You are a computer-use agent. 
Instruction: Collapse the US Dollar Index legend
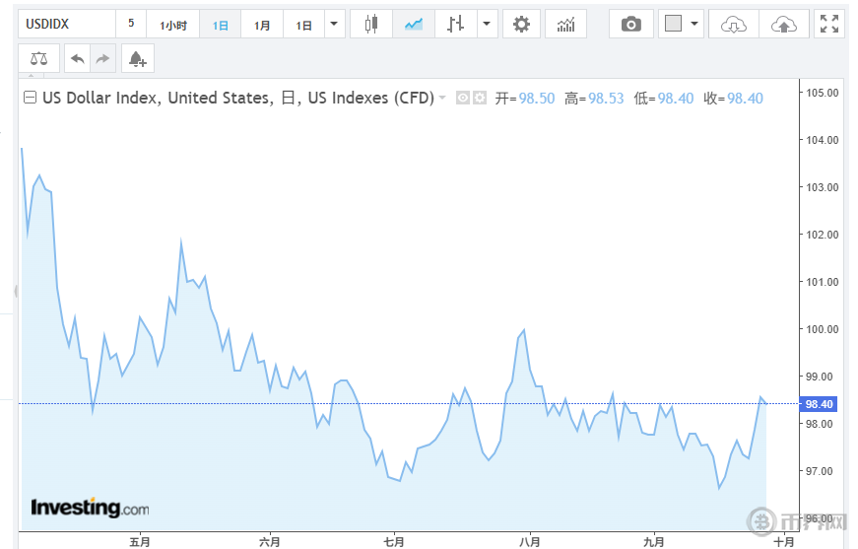[x=30, y=98]
